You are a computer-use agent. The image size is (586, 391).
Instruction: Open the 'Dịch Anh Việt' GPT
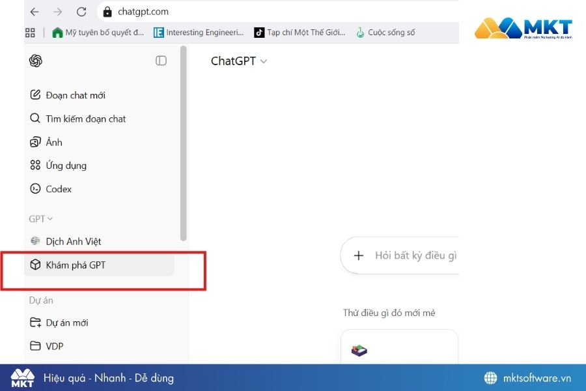coord(99,241)
